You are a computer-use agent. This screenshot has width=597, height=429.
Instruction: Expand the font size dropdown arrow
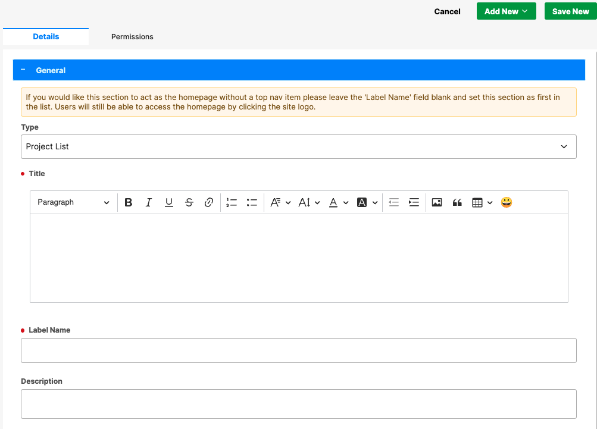pos(317,202)
